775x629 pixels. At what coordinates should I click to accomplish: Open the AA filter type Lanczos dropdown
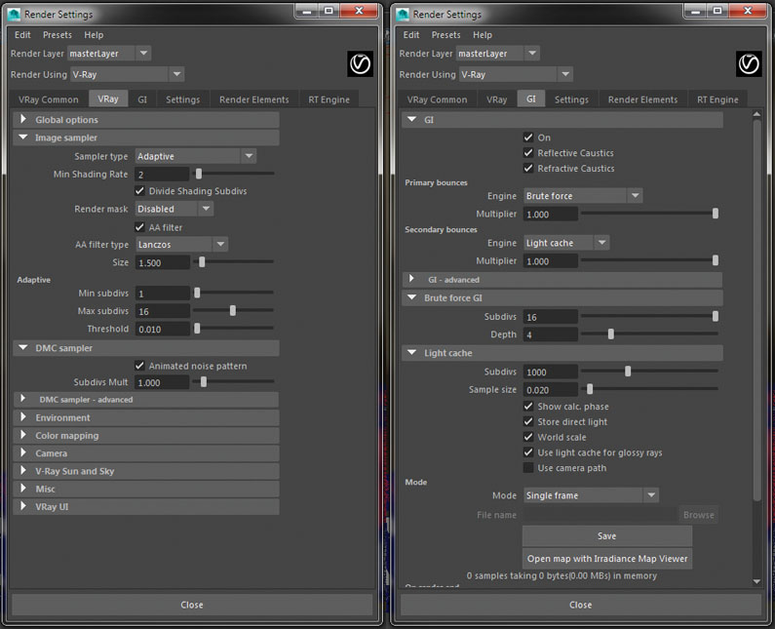click(181, 244)
